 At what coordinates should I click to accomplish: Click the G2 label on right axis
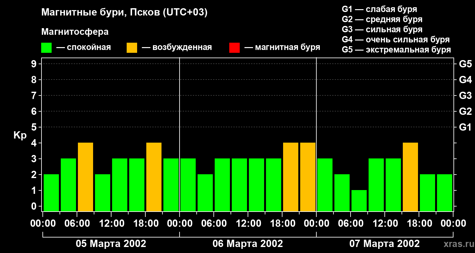point(465,111)
